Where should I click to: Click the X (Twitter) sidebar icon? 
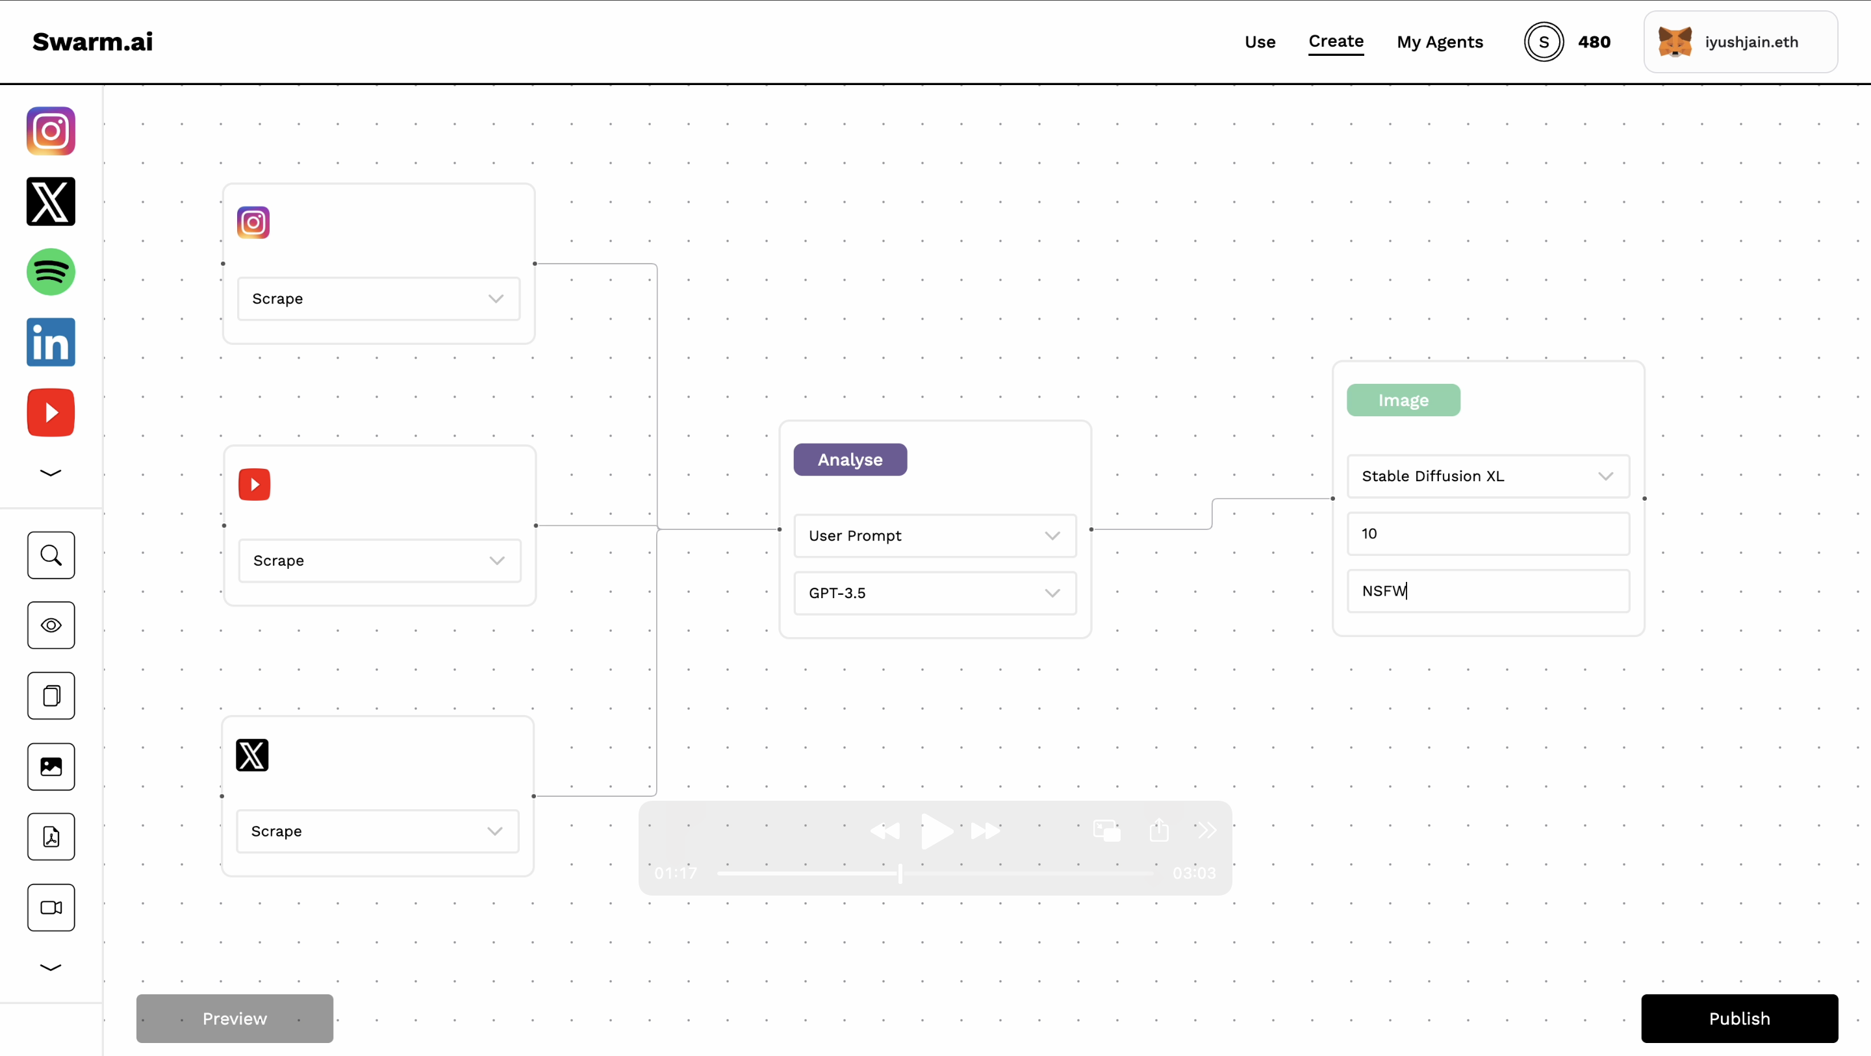(51, 201)
